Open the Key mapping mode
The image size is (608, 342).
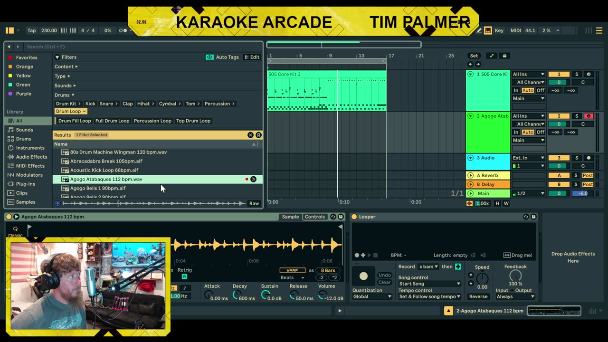pos(499,30)
